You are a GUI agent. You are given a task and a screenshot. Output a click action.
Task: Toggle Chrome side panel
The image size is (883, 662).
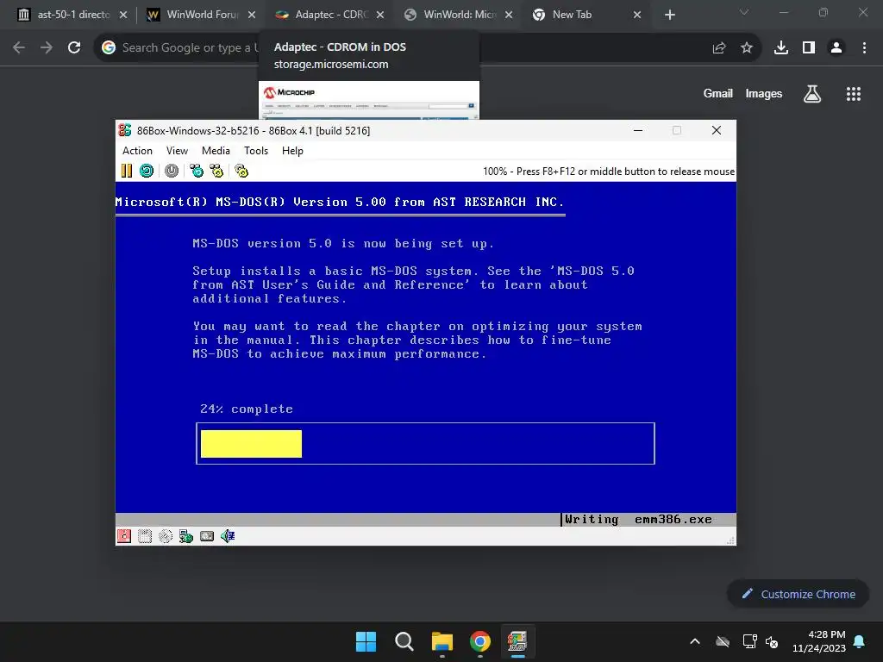(809, 48)
